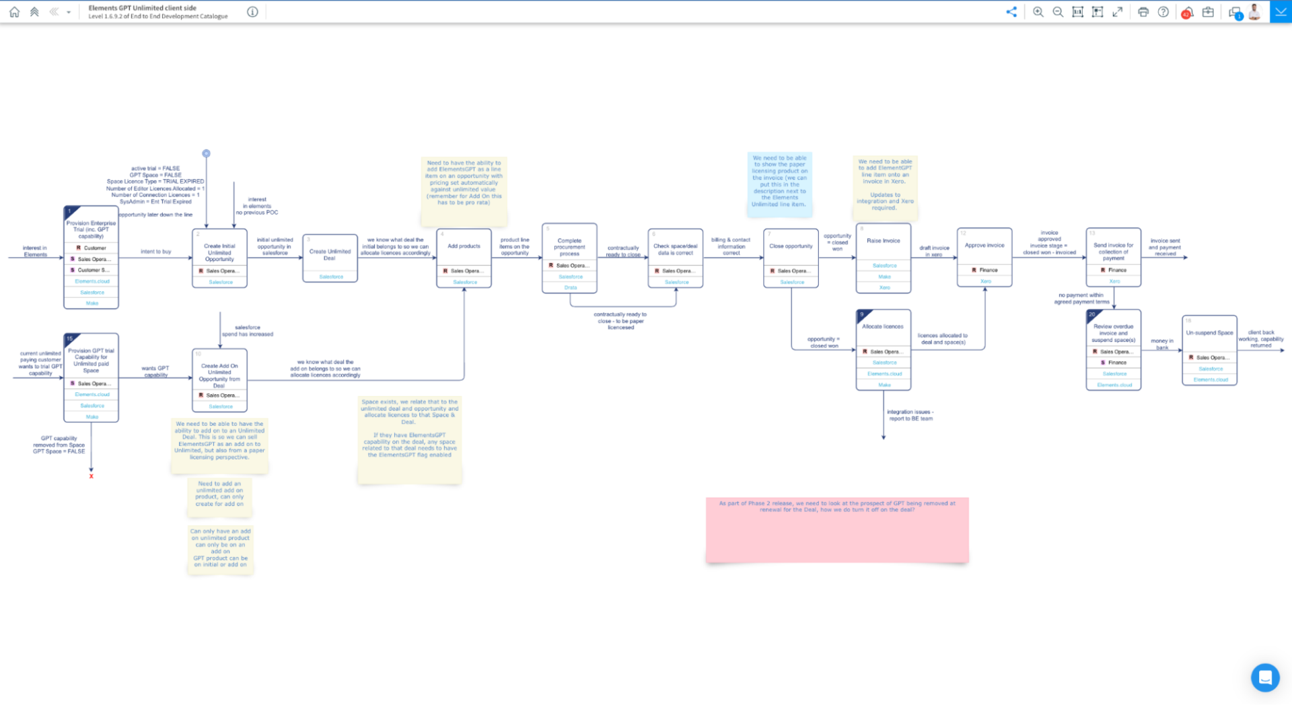1292x705 pixels.
Task: Fit the diagram to the screen
Action: (1098, 12)
